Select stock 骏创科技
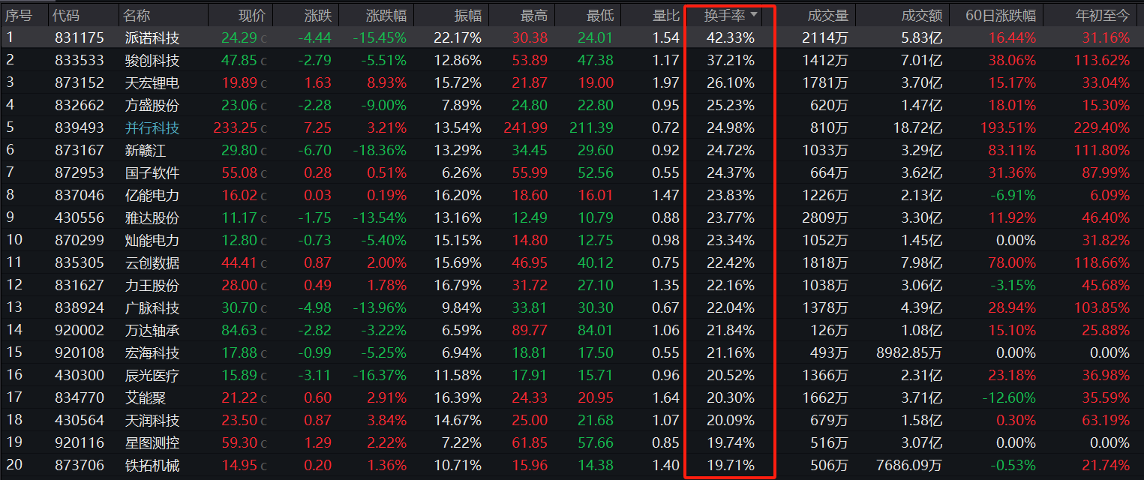 [152, 60]
